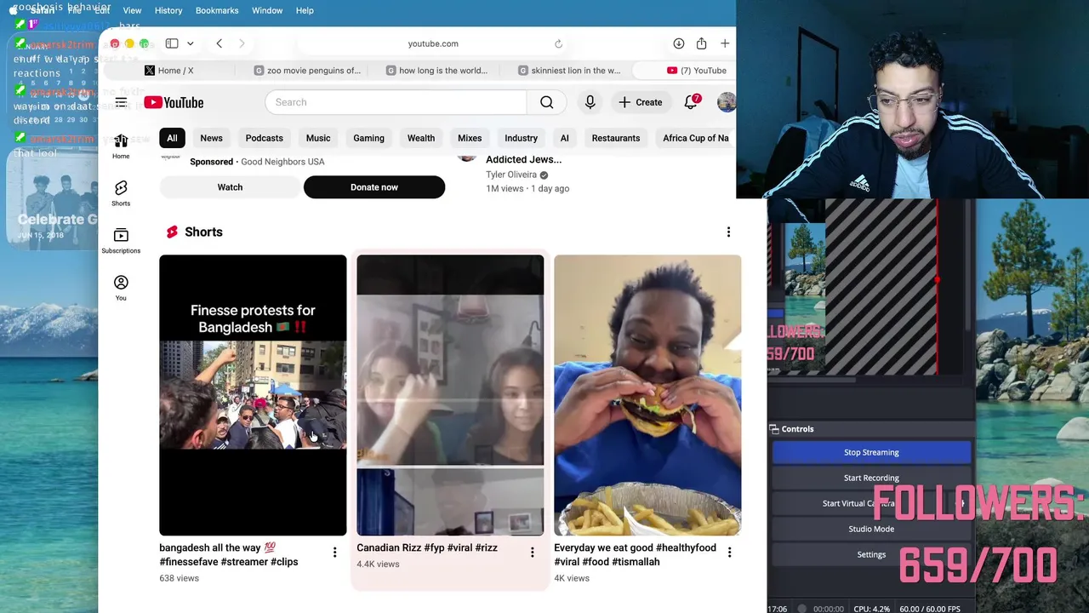Click Start Recording in OBS Controls
Screen dimensions: 1089x613
pos(871,478)
